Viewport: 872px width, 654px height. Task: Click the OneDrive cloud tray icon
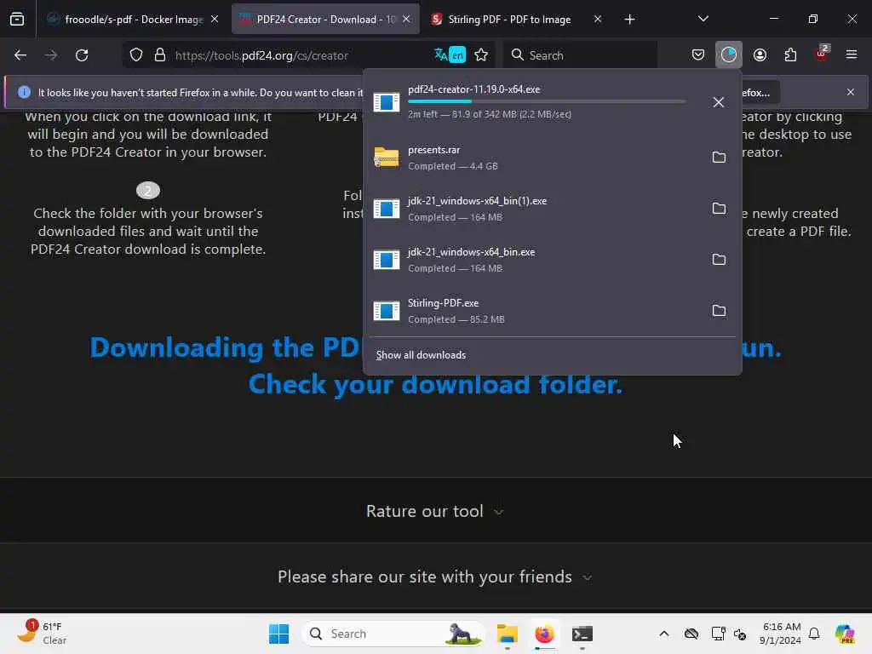point(691,634)
